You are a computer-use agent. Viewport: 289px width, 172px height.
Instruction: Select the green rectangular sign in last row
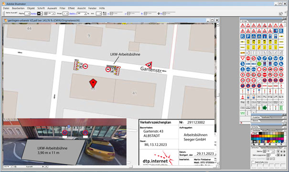coord(243,113)
